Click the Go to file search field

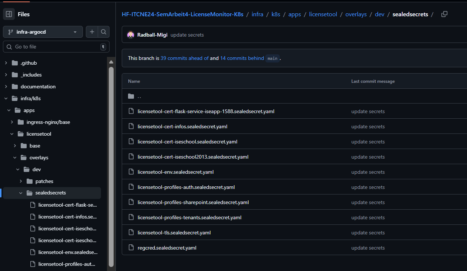pos(56,47)
